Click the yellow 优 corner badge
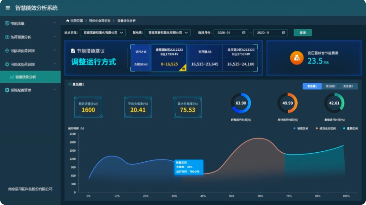Image resolution: width=366 pixels, height=205 pixels. [183, 68]
